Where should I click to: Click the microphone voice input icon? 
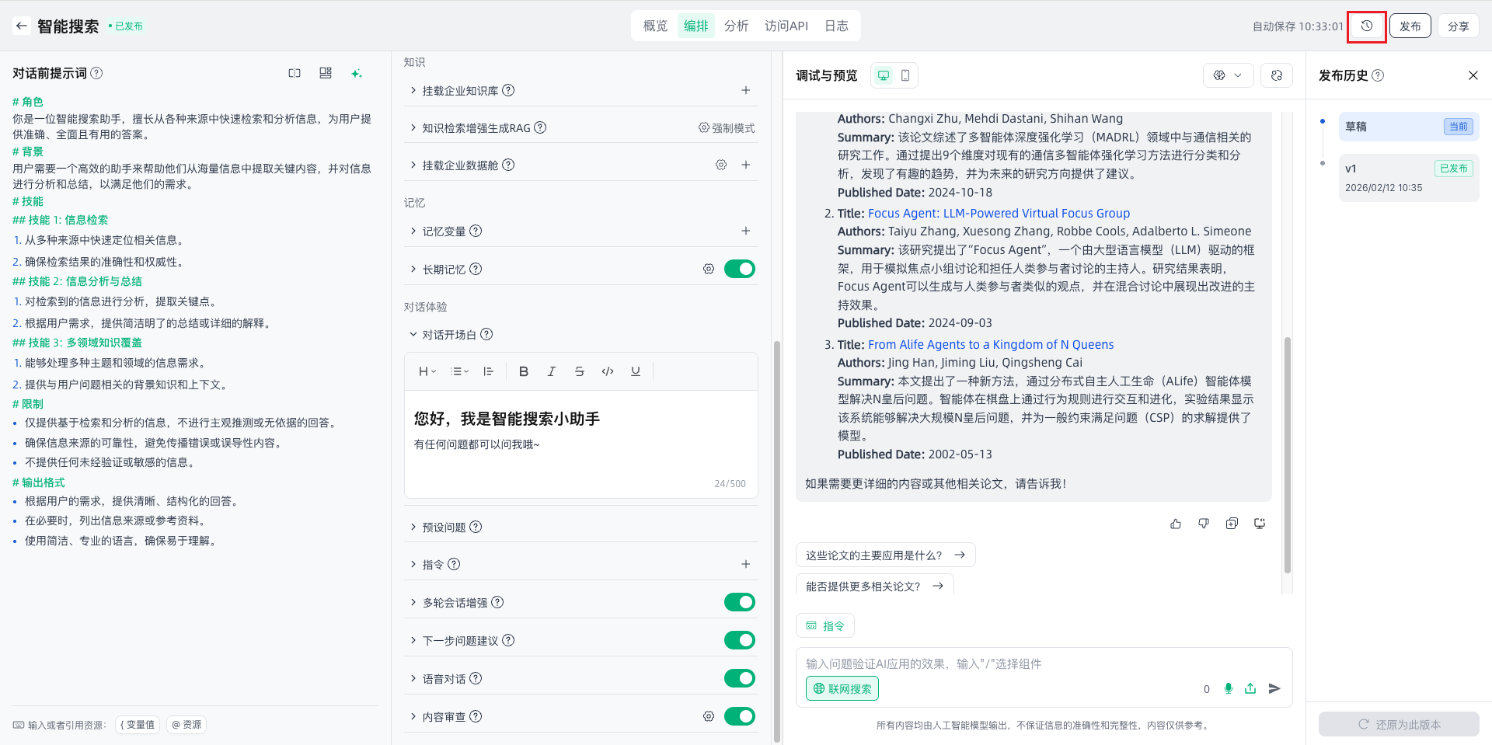tap(1228, 688)
